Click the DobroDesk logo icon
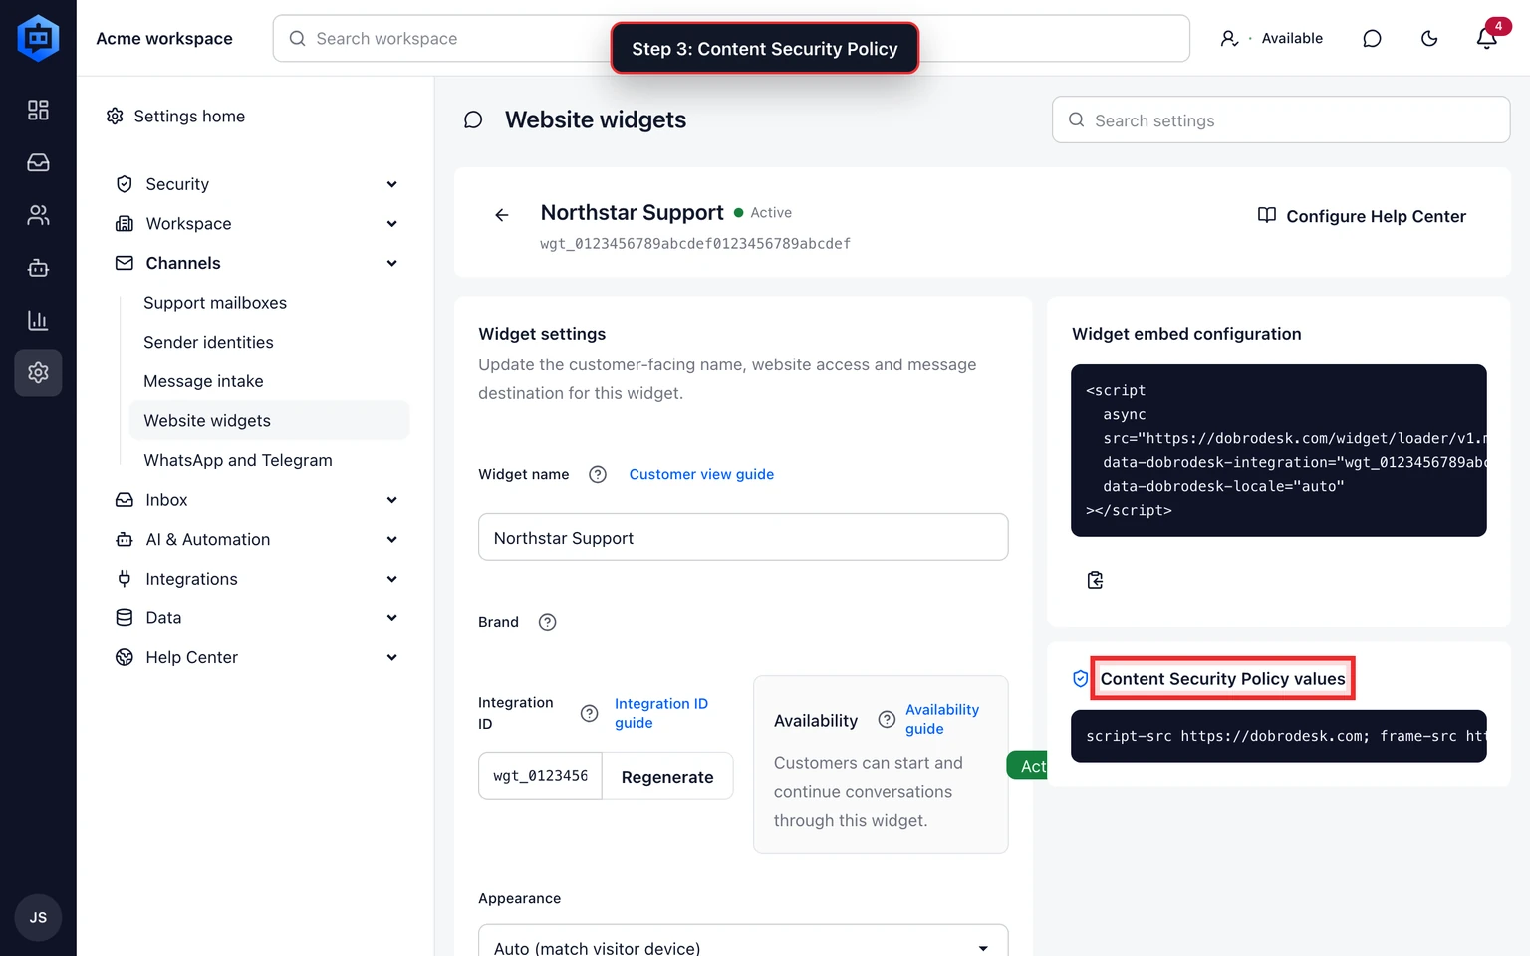 (38, 38)
